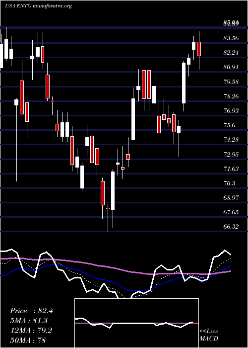Select the 71.63 axis value
This screenshot has width=248, height=348.
click(x=232, y=169)
